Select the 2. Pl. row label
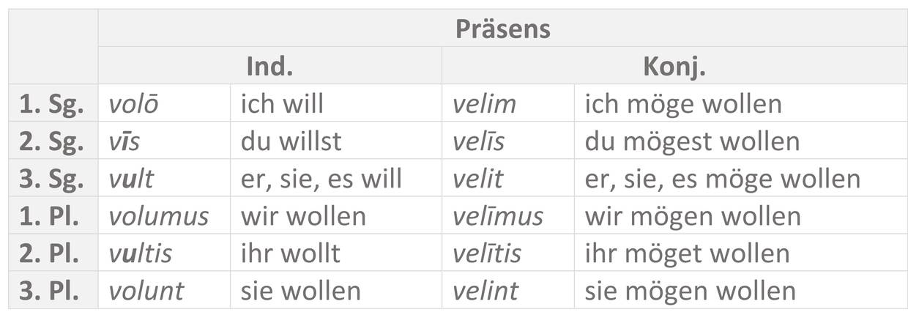The height and width of the screenshot is (315, 908). click(x=52, y=253)
